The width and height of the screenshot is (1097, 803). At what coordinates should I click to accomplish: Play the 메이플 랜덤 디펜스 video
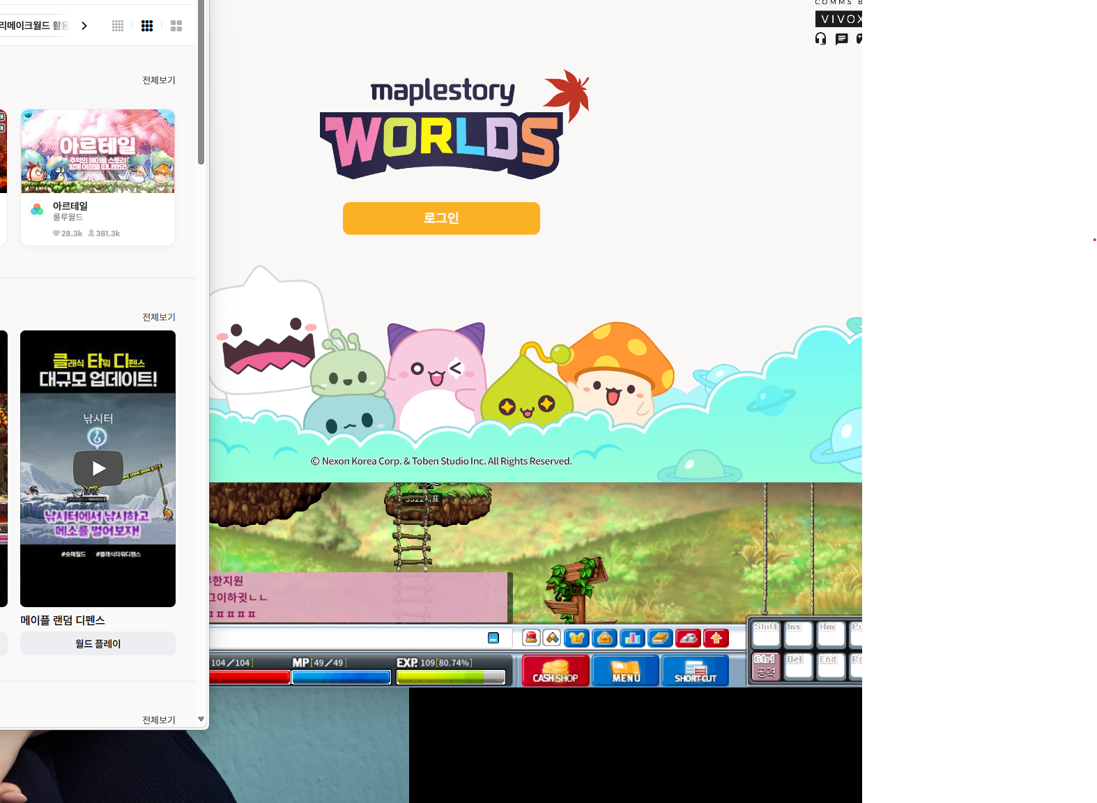point(98,468)
